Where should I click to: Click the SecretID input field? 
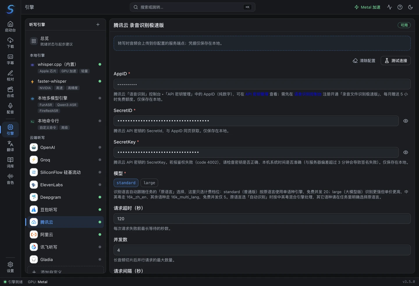pyautogui.click(x=256, y=121)
